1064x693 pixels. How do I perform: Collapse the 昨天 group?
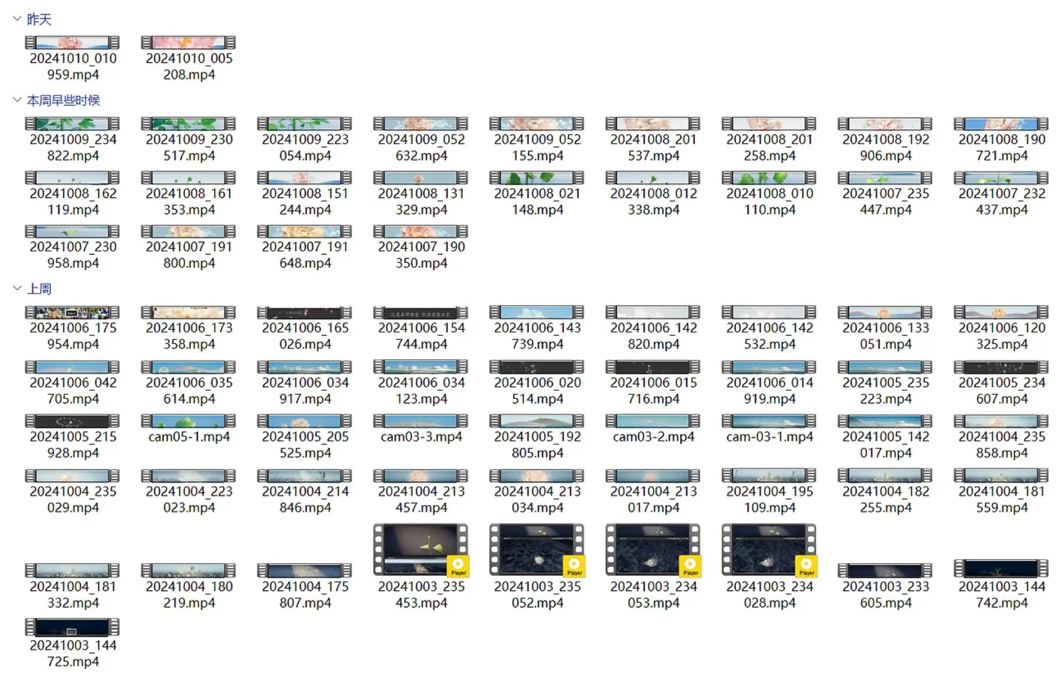(x=17, y=19)
